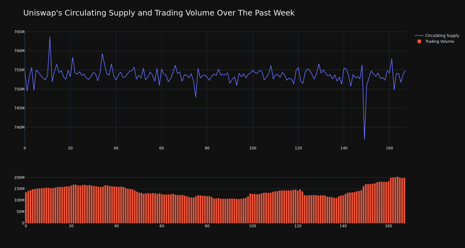Click the last trading volume bar on the right
Screen dimensions: 465x248
(404, 201)
